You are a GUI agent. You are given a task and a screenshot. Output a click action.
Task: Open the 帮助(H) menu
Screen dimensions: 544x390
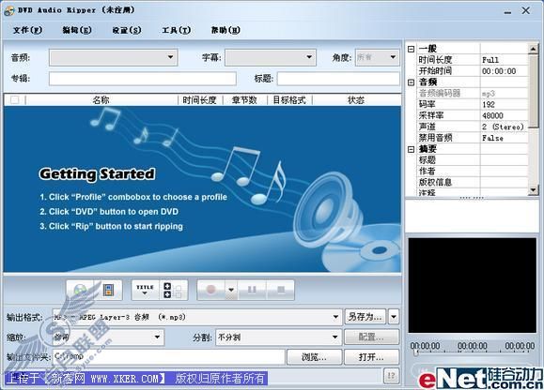(x=225, y=30)
